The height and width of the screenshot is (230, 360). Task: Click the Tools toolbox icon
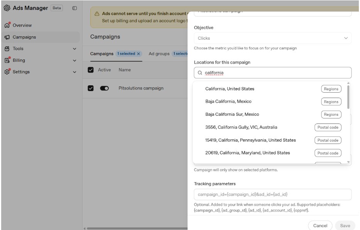[7, 49]
